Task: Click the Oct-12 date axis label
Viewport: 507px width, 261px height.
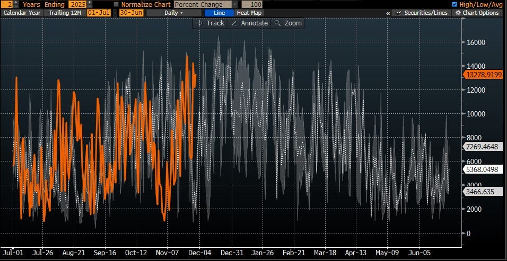Action: (x=136, y=253)
